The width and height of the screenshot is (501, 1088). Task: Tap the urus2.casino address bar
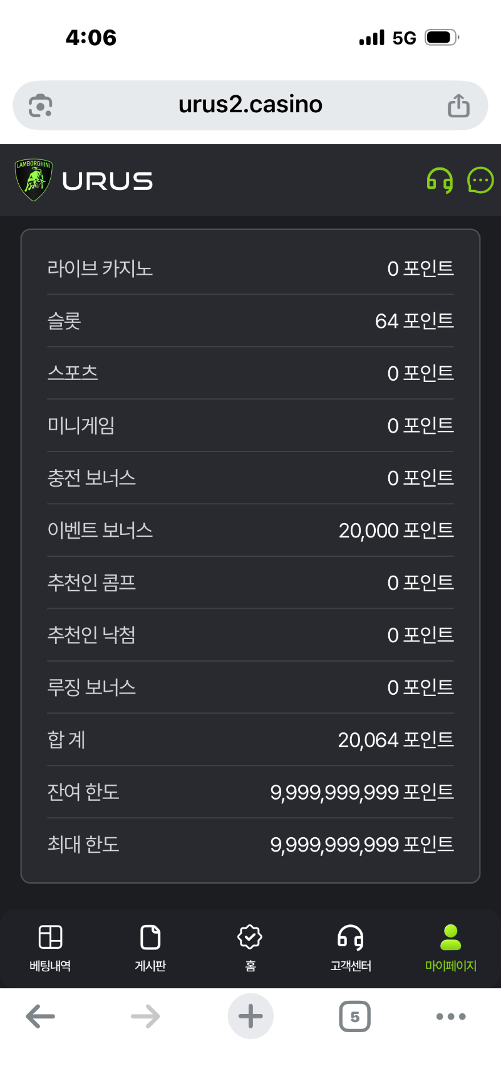tap(250, 105)
